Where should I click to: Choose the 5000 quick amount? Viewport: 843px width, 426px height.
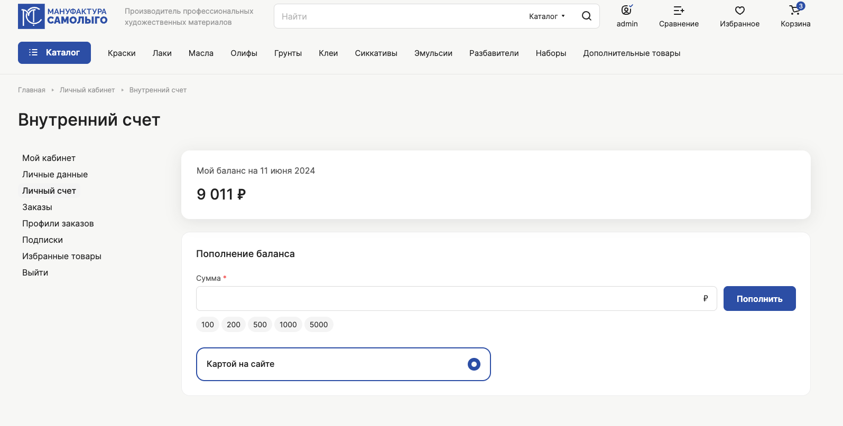coord(319,325)
